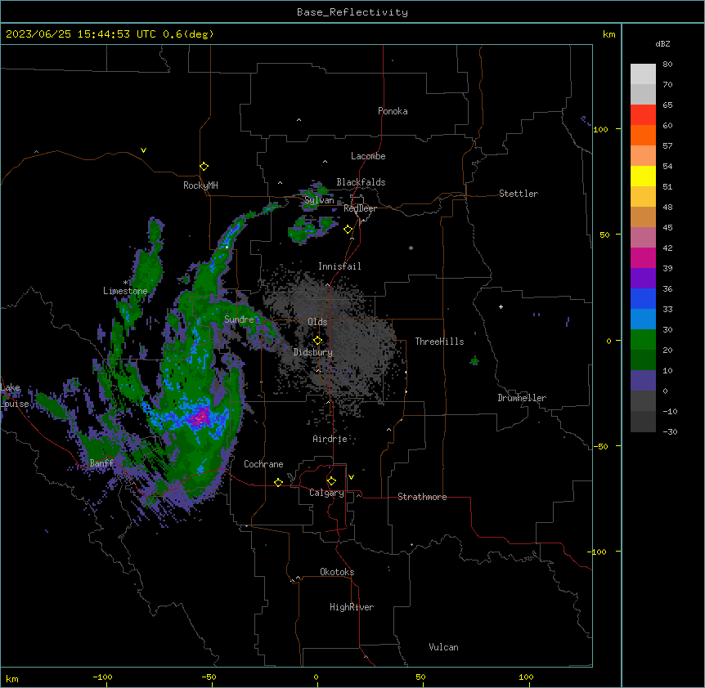Click the dBZ legend heading

click(x=662, y=44)
